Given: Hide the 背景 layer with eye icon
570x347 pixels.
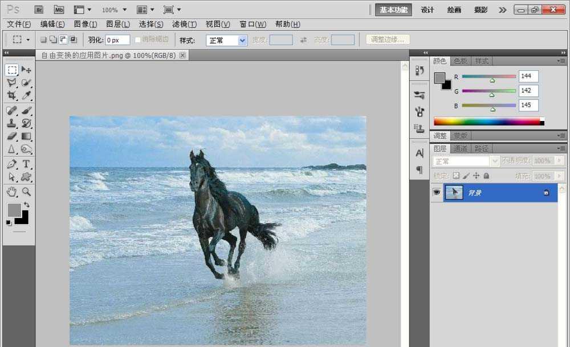Looking at the screenshot, I should click(x=437, y=193).
